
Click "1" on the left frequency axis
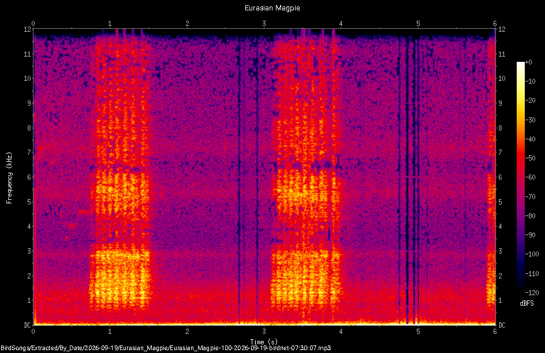click(29, 300)
